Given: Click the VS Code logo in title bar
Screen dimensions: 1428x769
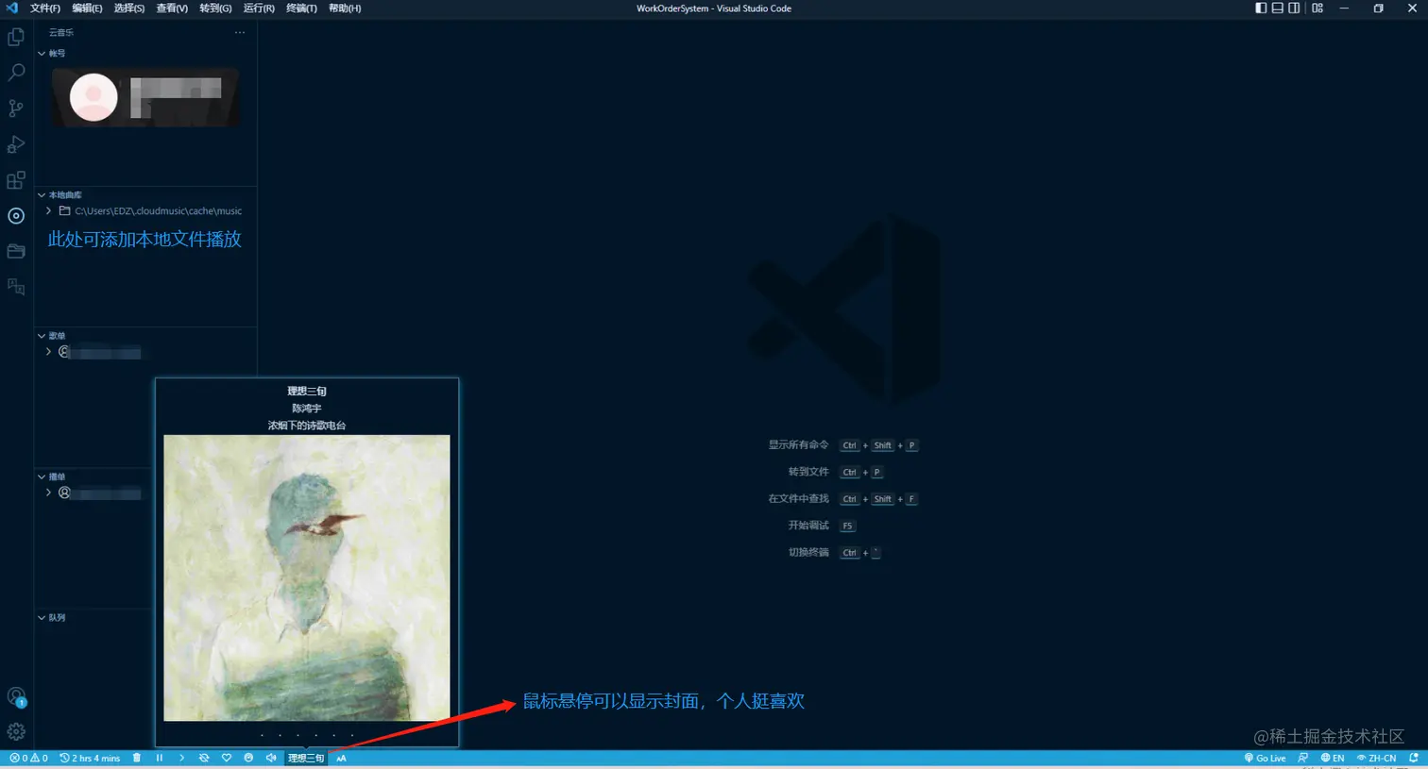Looking at the screenshot, I should (x=12, y=8).
